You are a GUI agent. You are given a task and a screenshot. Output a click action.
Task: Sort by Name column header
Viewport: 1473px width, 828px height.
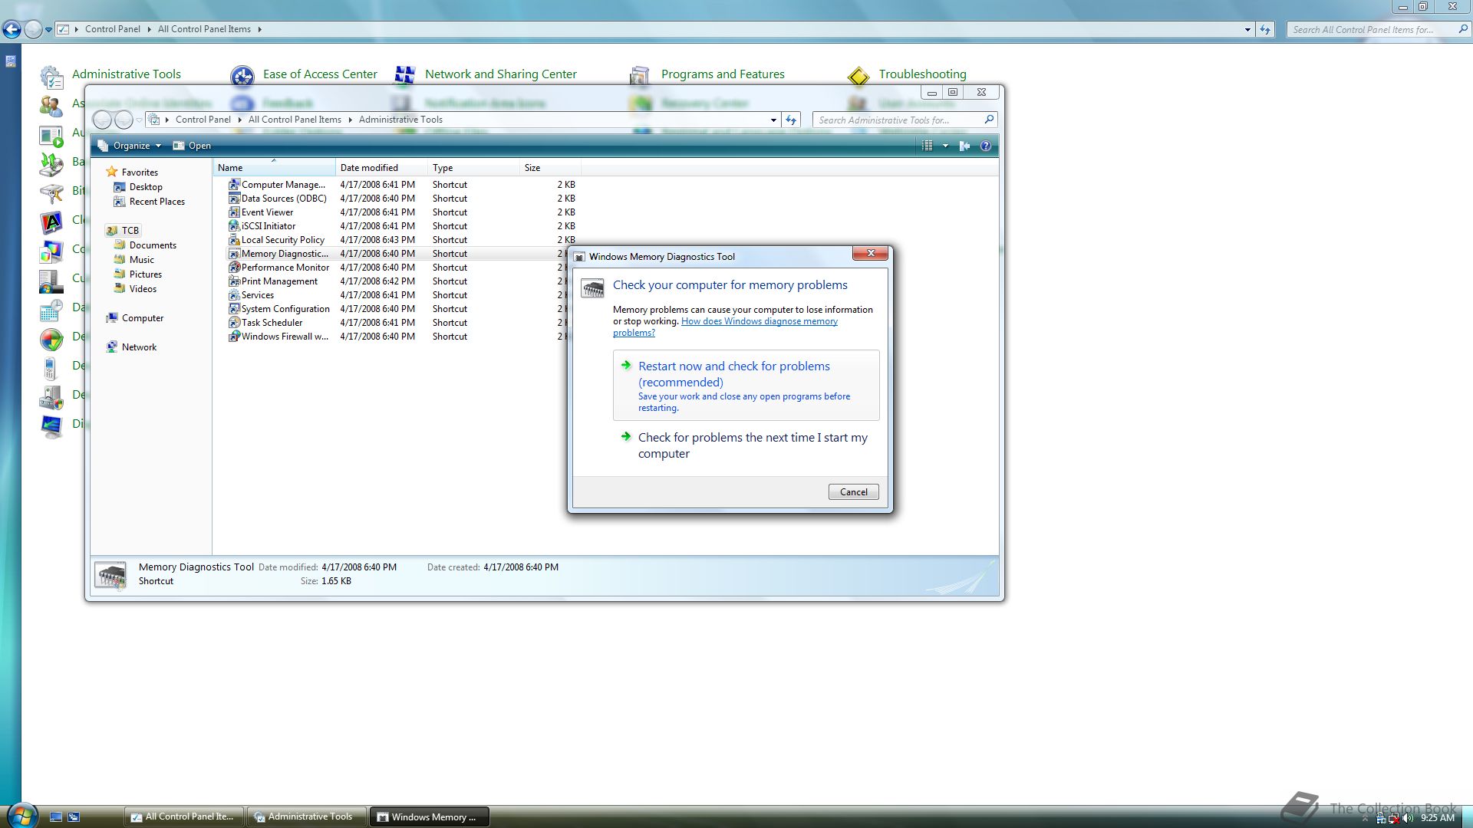(274, 168)
